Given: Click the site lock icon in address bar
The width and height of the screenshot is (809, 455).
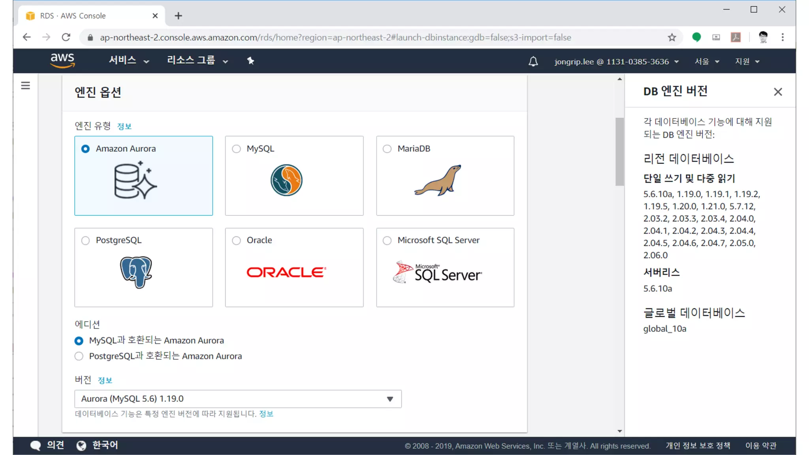Looking at the screenshot, I should coord(90,38).
